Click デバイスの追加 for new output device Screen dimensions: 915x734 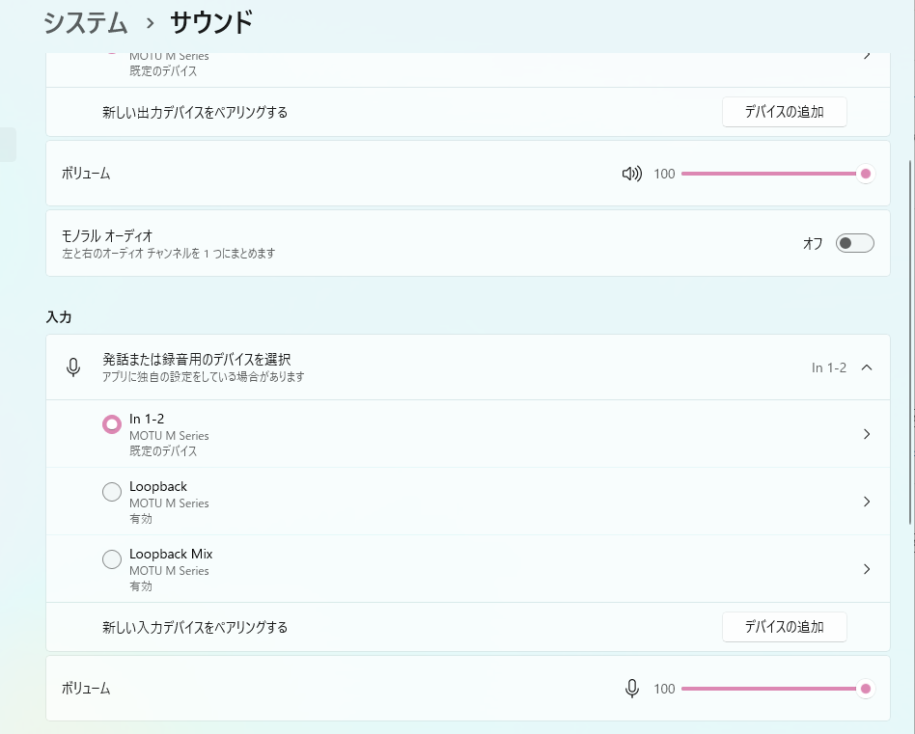click(784, 112)
